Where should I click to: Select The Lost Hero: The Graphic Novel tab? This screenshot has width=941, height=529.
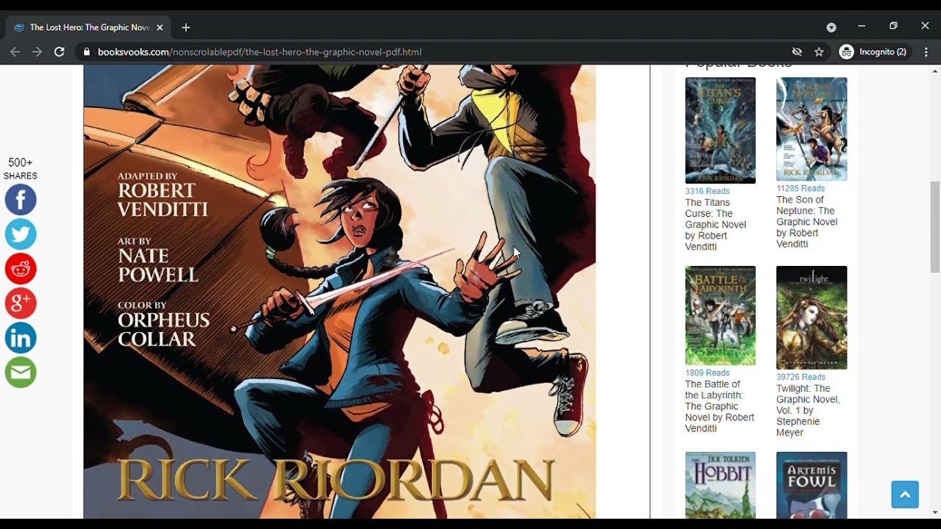pos(88,27)
